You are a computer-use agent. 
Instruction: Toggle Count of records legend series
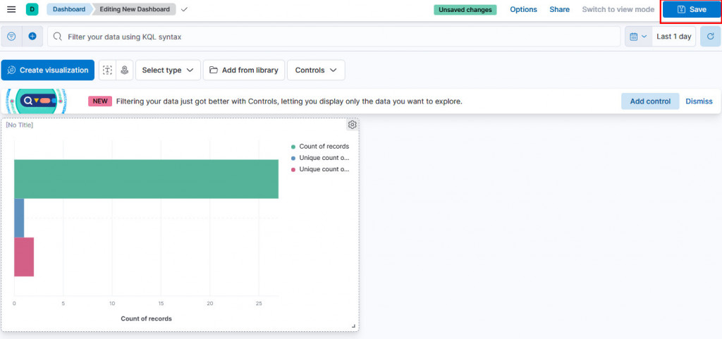click(324, 147)
